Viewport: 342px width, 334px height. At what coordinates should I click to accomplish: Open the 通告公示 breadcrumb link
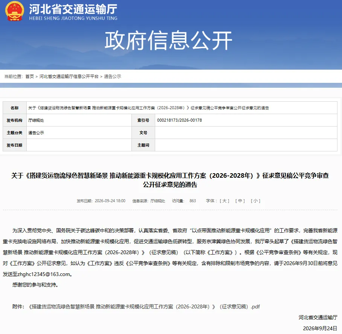tap(113, 76)
